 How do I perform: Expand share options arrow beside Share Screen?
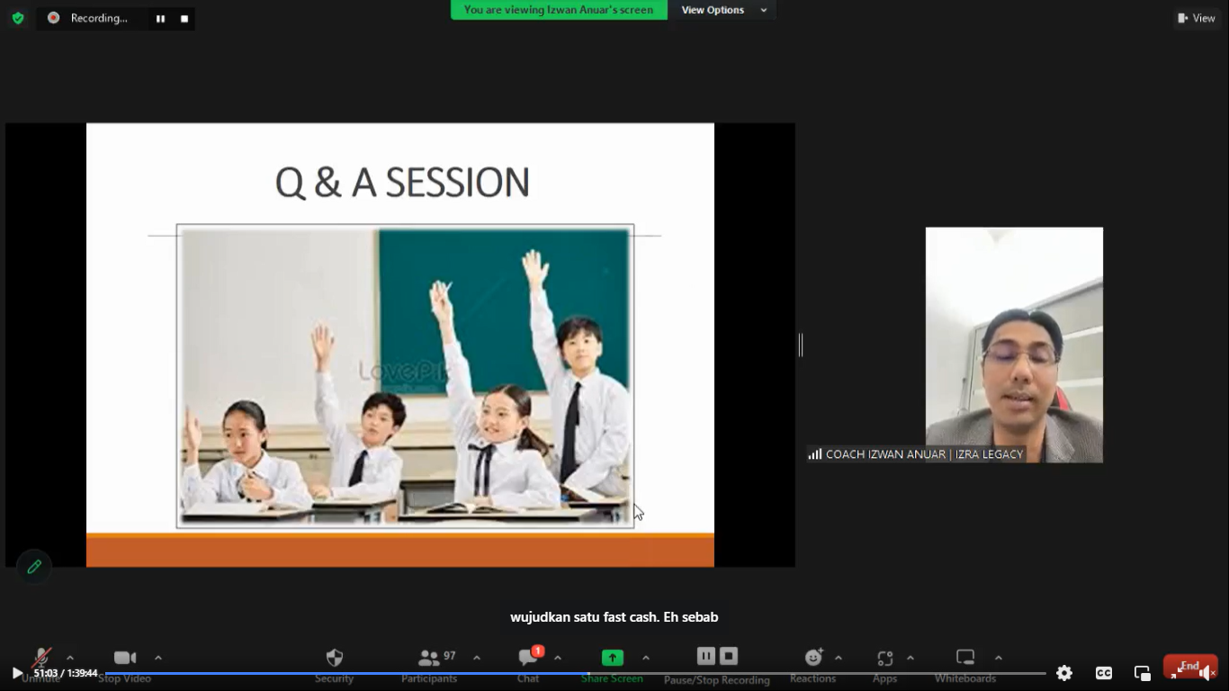[646, 658]
